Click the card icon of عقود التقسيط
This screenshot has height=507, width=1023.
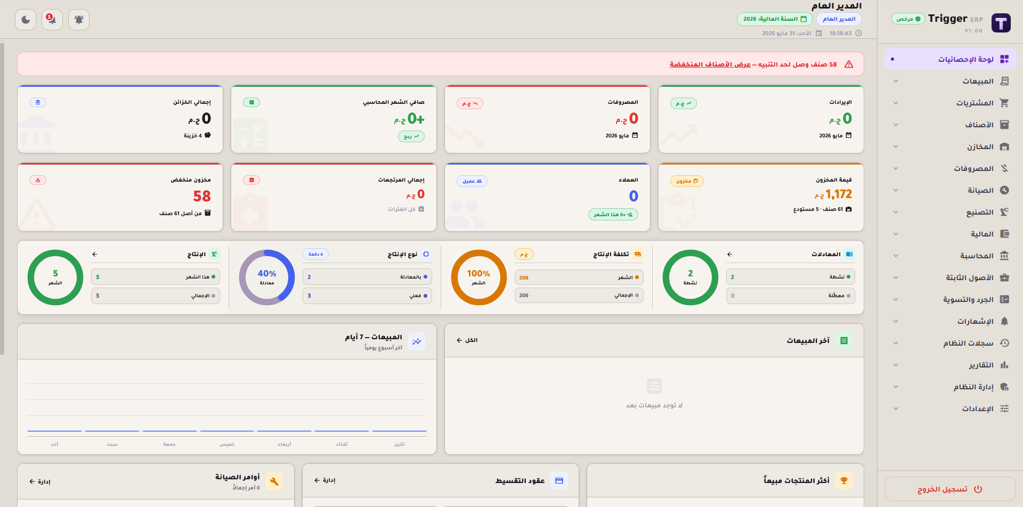(559, 480)
